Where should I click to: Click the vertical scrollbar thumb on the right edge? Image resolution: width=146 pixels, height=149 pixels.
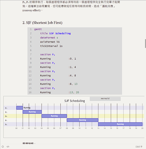point(145,44)
